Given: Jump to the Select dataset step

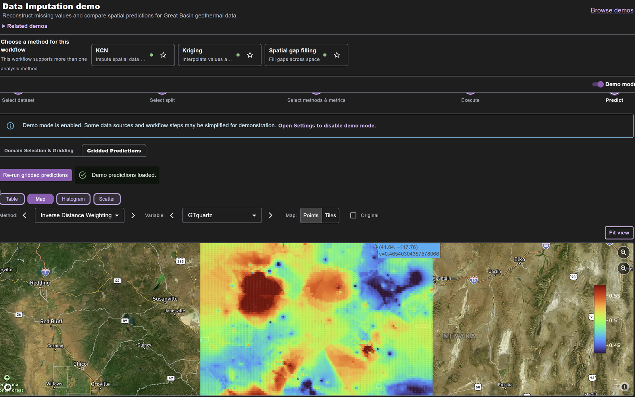Looking at the screenshot, I should 18,100.
